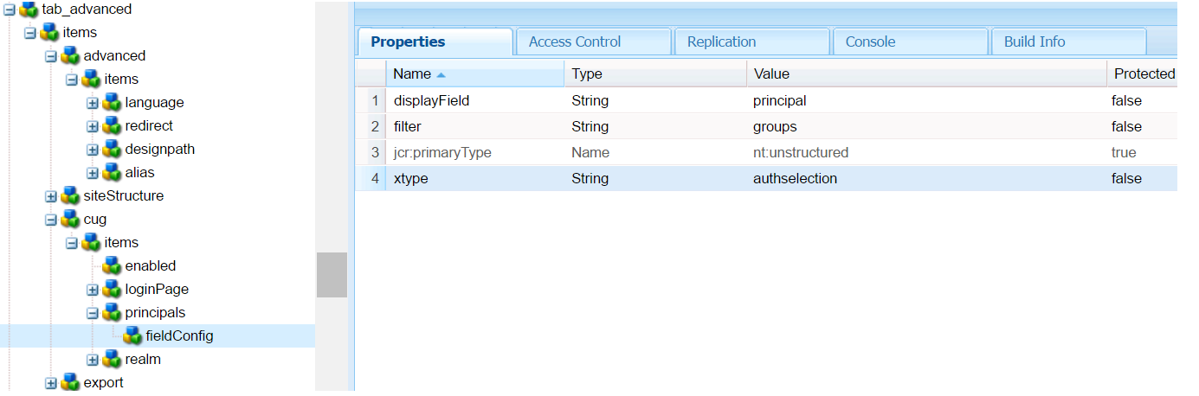
Task: Expand the export node
Action: (51, 382)
